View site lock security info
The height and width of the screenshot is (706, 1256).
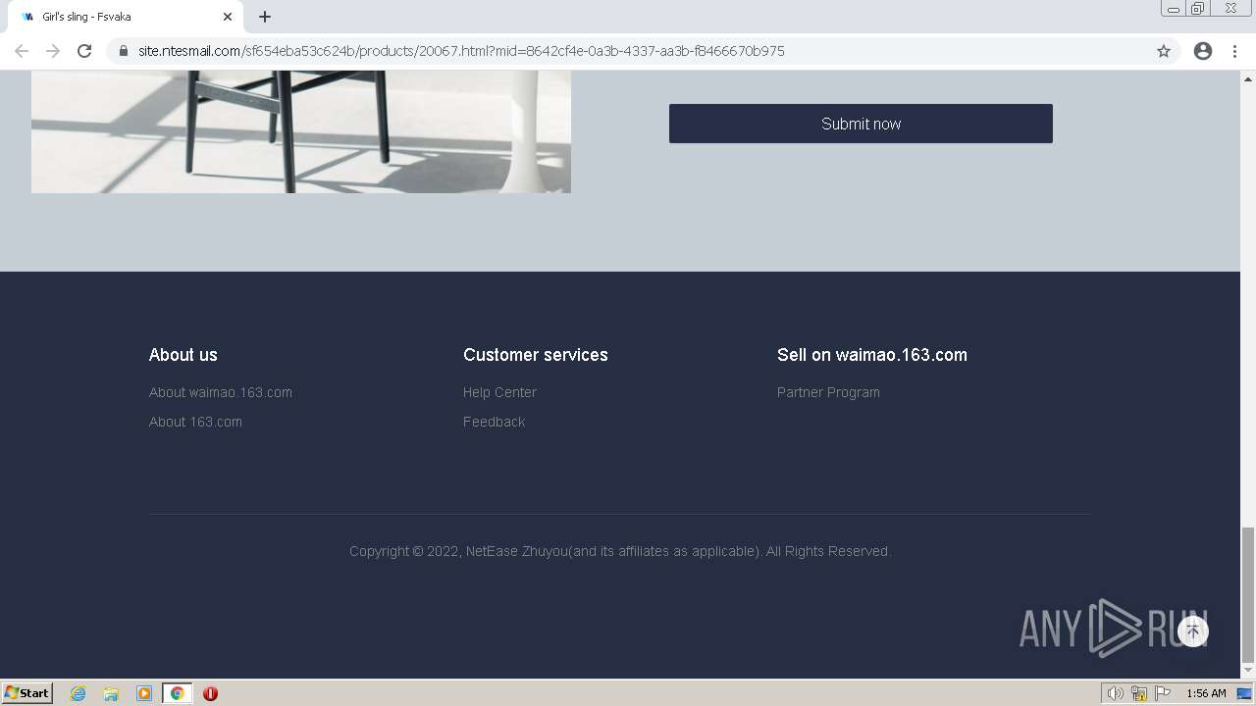click(124, 51)
